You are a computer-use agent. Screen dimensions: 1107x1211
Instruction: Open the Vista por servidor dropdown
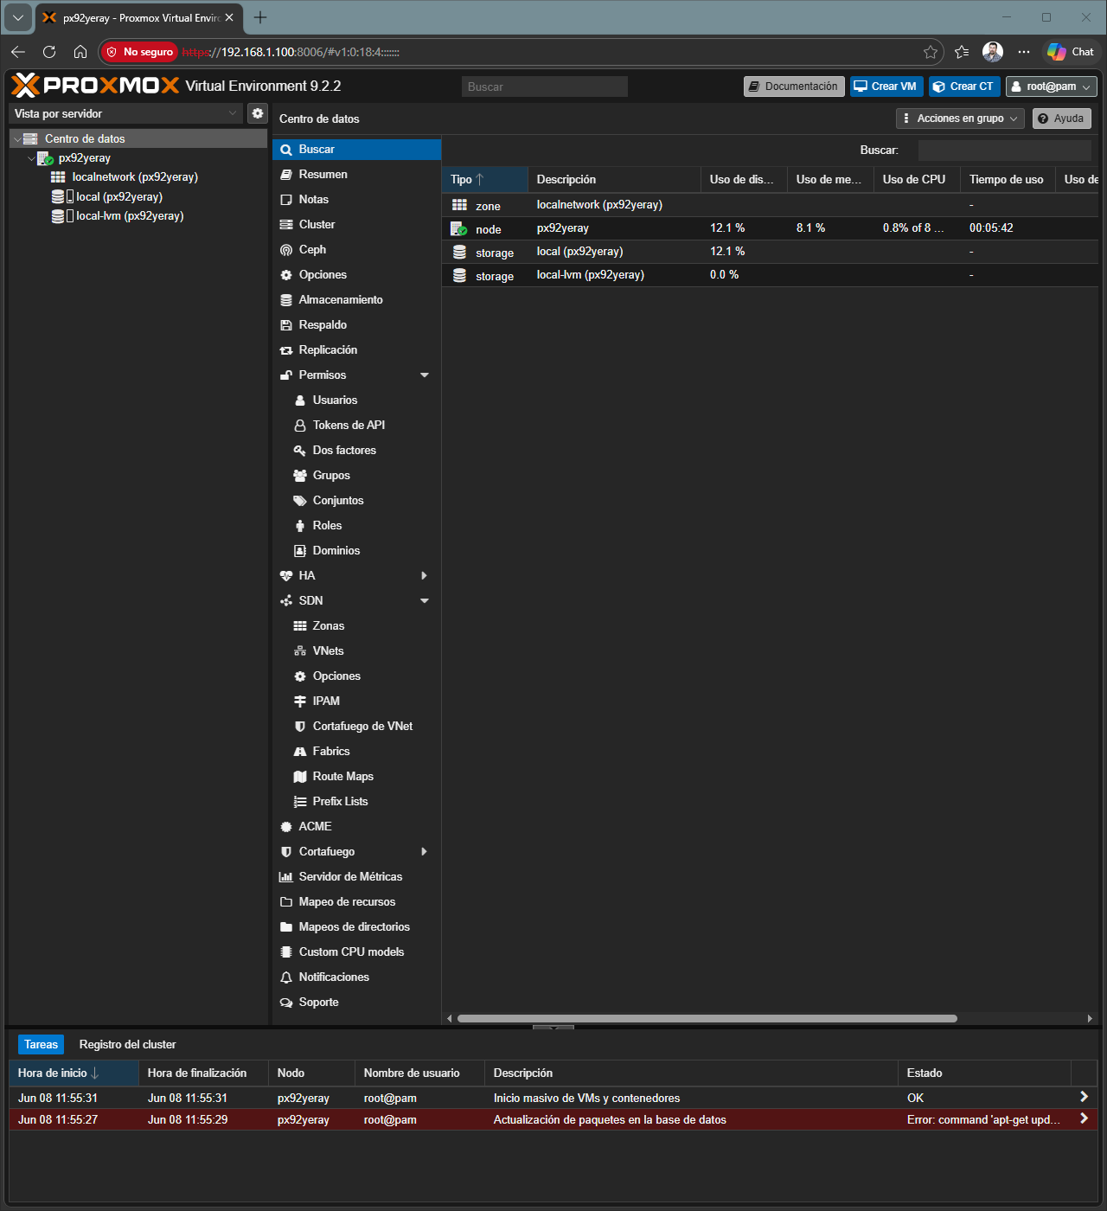(125, 113)
